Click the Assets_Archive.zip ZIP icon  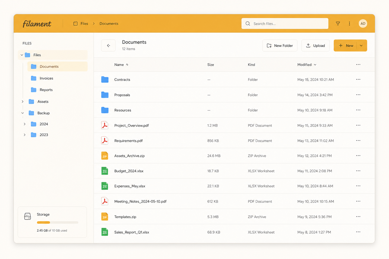click(105, 156)
